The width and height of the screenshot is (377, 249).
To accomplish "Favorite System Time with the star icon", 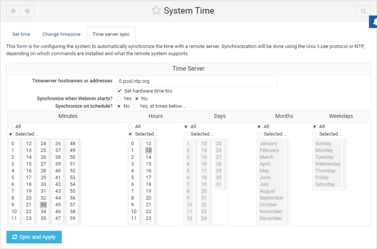I will point(156,10).
